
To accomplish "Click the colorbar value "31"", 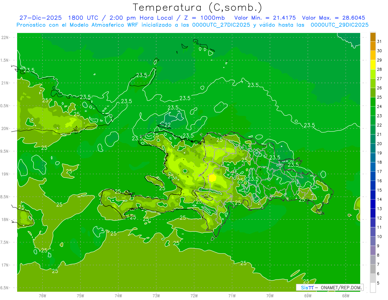I will point(380,41).
